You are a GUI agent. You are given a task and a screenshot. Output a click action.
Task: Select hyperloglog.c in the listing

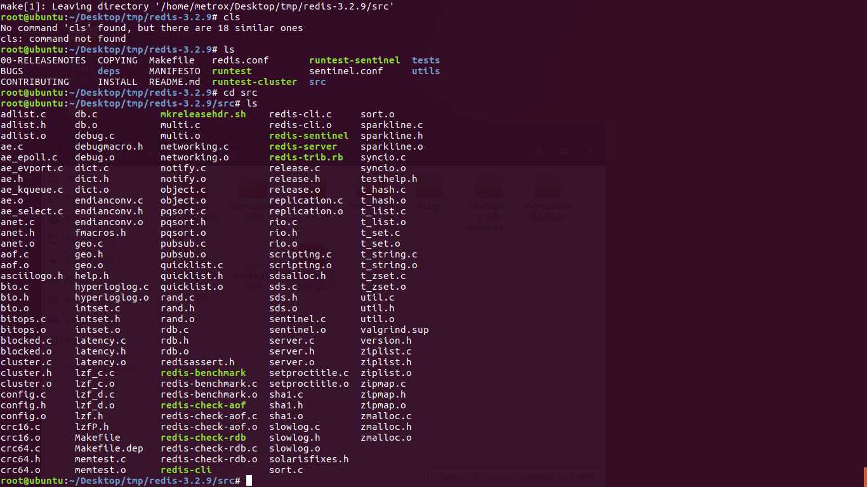point(112,287)
